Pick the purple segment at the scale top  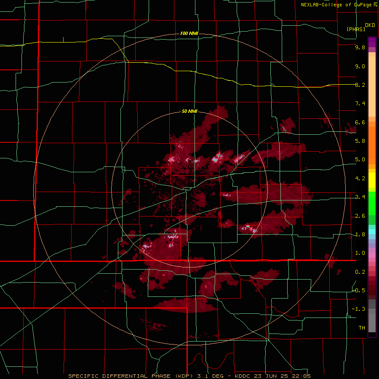tap(372, 42)
